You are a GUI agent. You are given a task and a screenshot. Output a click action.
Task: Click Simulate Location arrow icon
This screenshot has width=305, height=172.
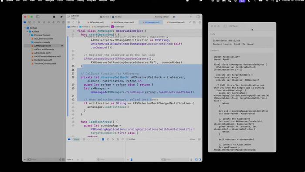coord(122,139)
